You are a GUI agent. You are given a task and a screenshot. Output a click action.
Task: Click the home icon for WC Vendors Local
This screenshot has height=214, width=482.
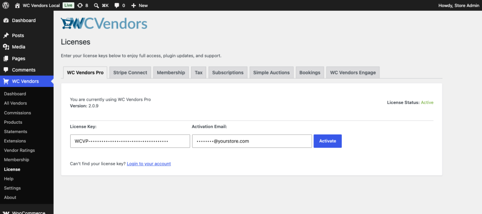17,5
